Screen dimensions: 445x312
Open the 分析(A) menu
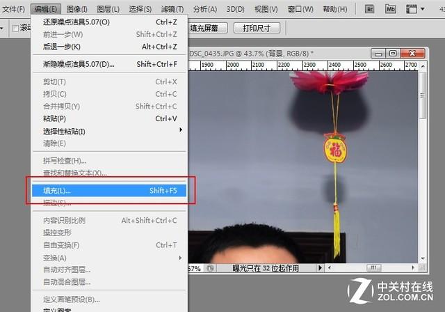pos(205,9)
